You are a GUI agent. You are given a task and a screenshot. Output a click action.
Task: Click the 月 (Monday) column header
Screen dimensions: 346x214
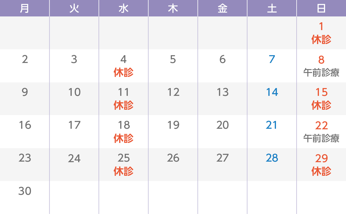(x=25, y=8)
